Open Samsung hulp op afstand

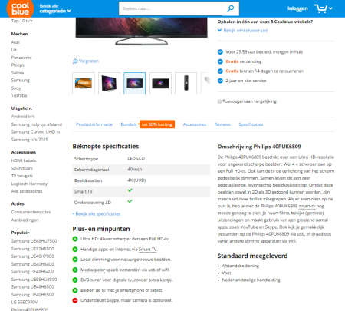pos(37,124)
